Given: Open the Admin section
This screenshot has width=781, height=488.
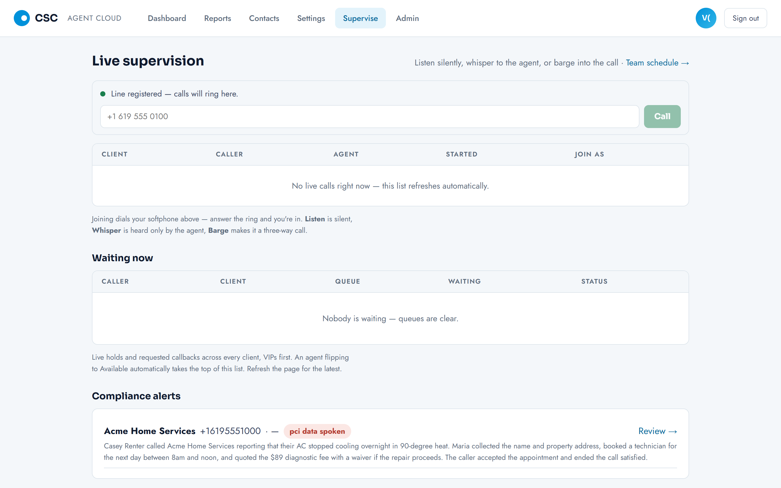Looking at the screenshot, I should coord(407,18).
